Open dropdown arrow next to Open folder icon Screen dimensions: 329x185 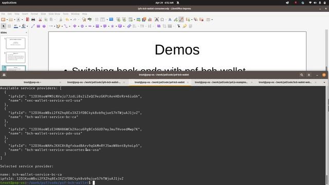[x=14, y=20]
